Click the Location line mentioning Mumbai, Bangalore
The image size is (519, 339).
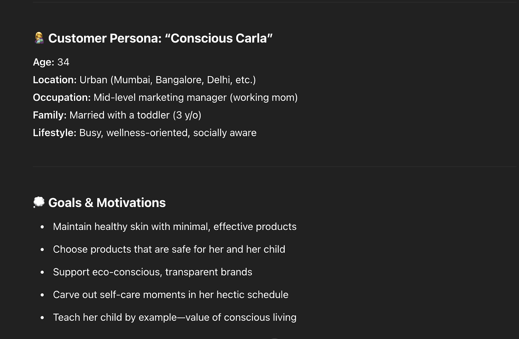[x=144, y=80]
